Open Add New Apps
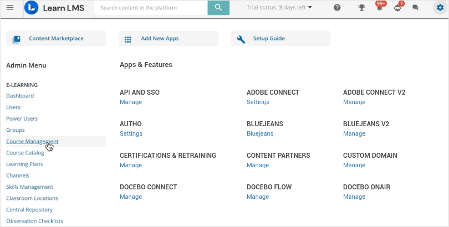Viewport: 449px width, 227px height. [169, 38]
